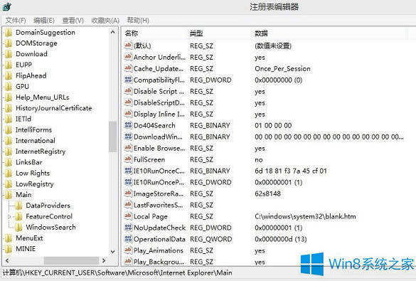Click folder icon beside GPU key
The image size is (416, 281).
9,87
